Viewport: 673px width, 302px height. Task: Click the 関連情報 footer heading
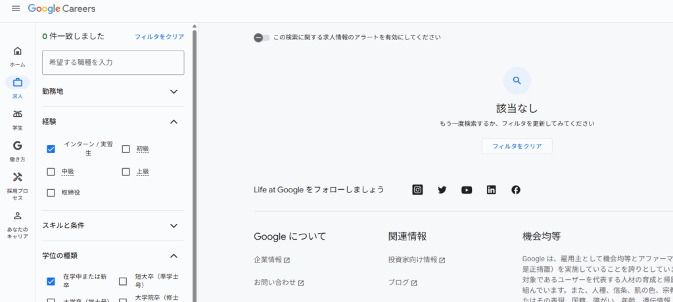click(x=407, y=236)
